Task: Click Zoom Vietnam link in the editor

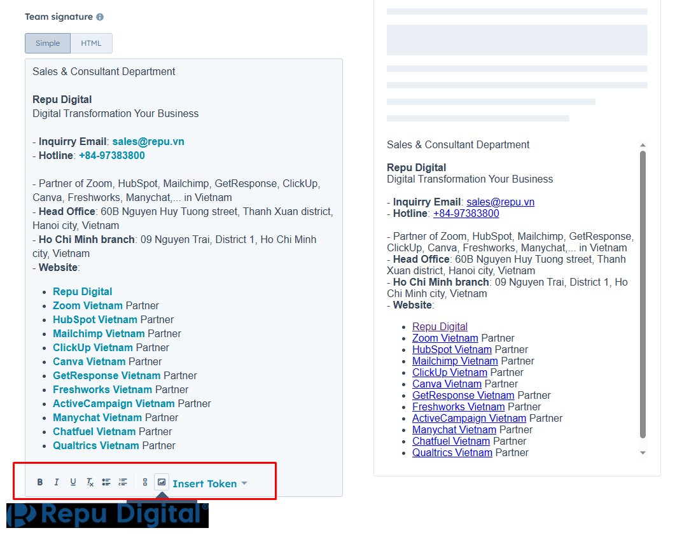Action: [88, 305]
